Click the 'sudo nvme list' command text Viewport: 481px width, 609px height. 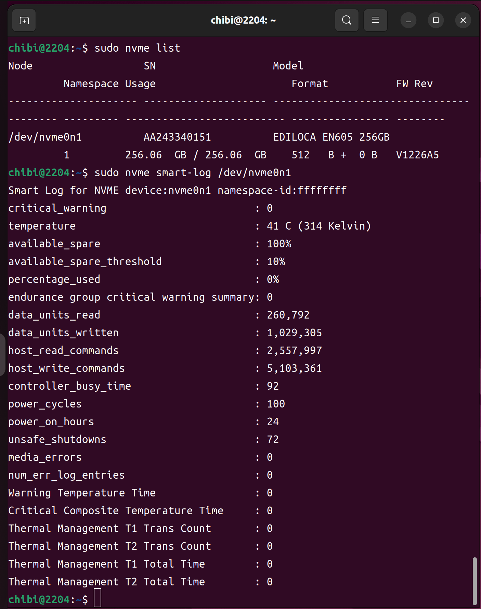pyautogui.click(x=137, y=48)
